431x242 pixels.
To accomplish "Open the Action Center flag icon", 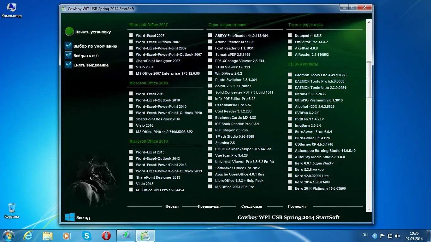I will 382,236.
